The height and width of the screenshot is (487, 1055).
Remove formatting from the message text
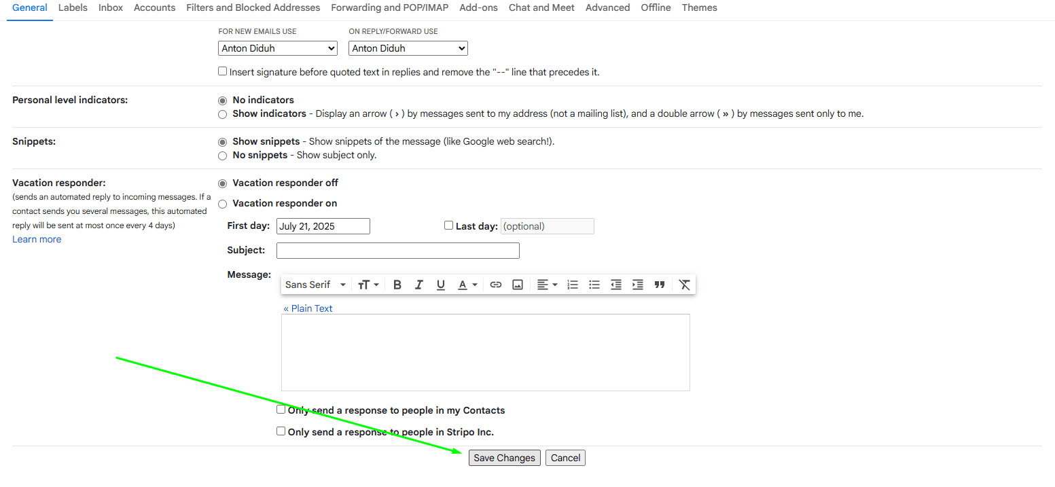[x=684, y=285]
